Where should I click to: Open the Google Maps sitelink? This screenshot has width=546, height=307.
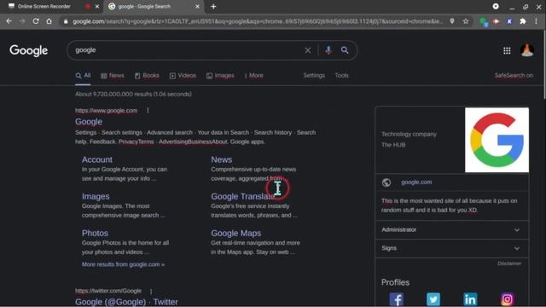click(235, 233)
